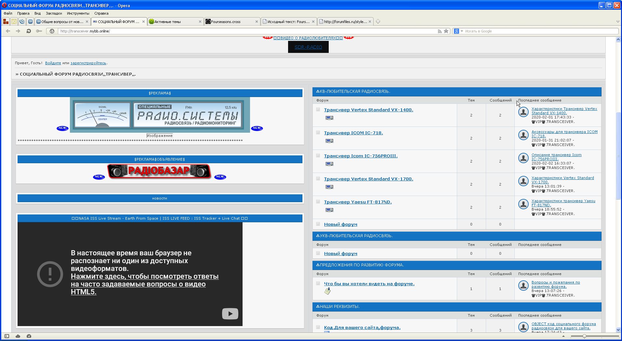This screenshot has height=341, width=622.
Task: Go forward to the next page
Action: [x=18, y=31]
